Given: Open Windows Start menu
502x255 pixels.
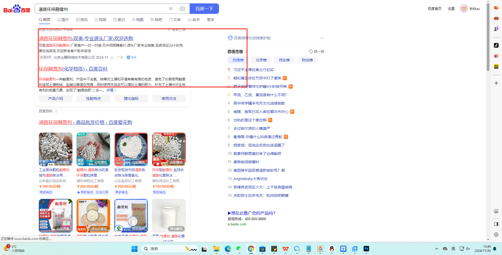Looking at the screenshot, I should pos(134,249).
